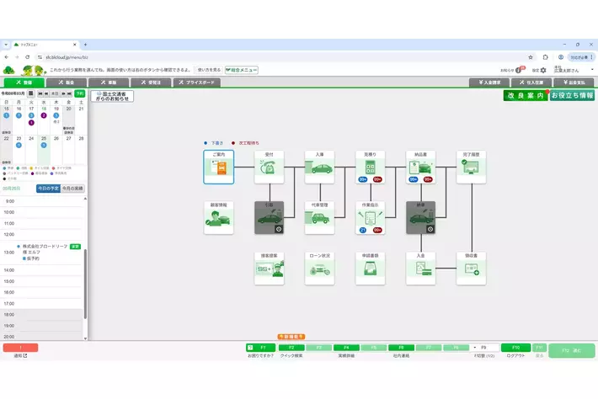Open the 領収書 receipt icon
Screen dimensions: 598x399
[471, 269]
